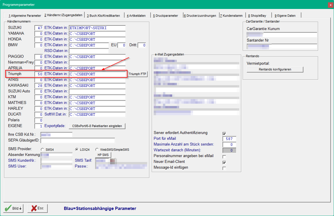Screen dimensions: 334x216
Task: Click the Niemman+Frey ETK-Daten field
Action: [97, 63]
